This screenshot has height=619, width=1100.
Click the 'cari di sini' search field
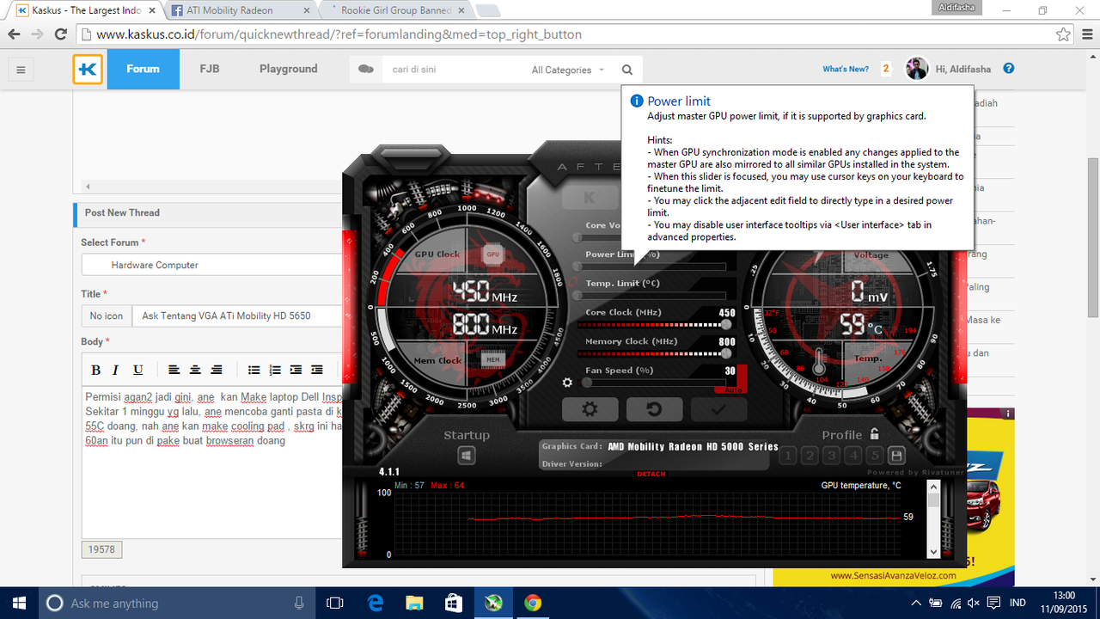click(x=451, y=70)
